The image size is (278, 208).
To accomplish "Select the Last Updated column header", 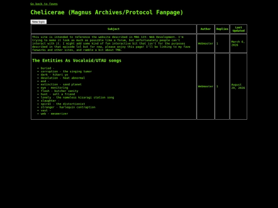I will pos(238,29).
